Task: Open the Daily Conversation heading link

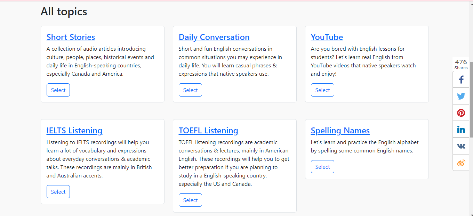Action: click(214, 37)
